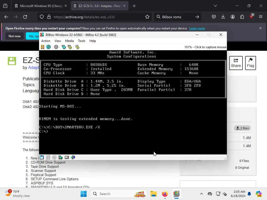Click the gray ACPI power icon
Image resolution: width=267 pixels, height=200 pixels.
56,47
